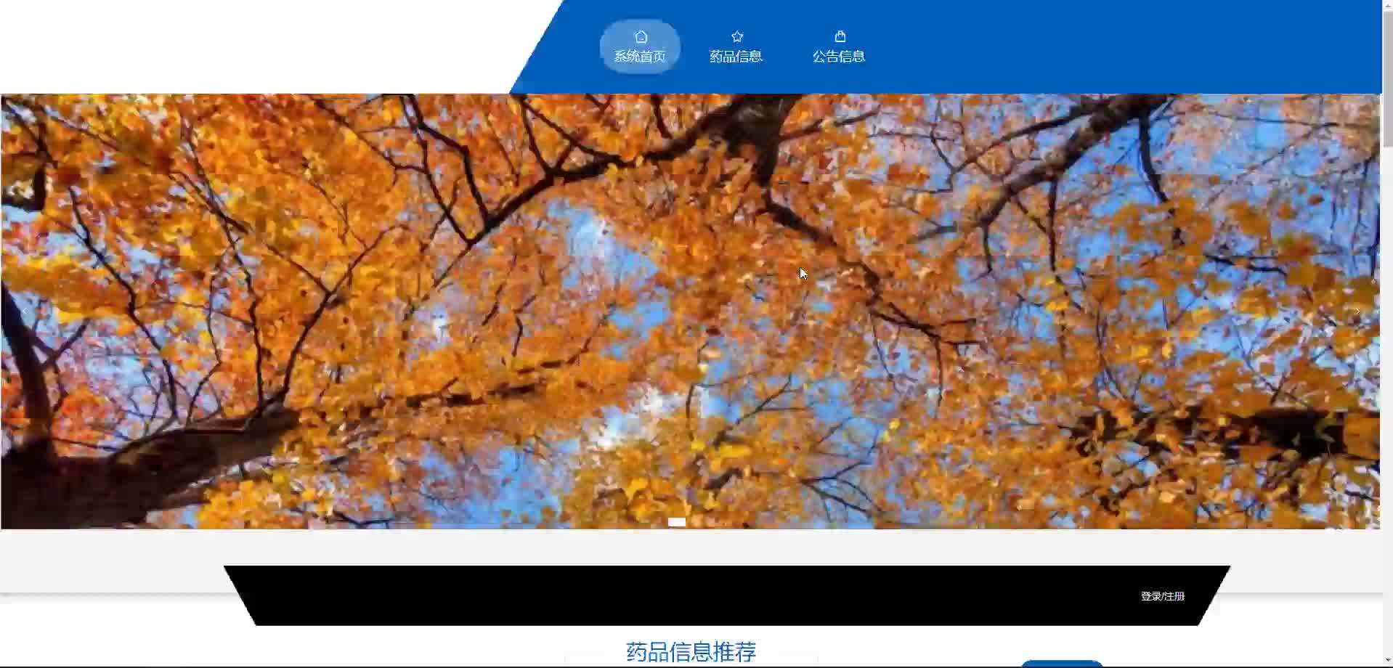Select the white carousel indicator bar
1393x668 pixels.
[677, 522]
